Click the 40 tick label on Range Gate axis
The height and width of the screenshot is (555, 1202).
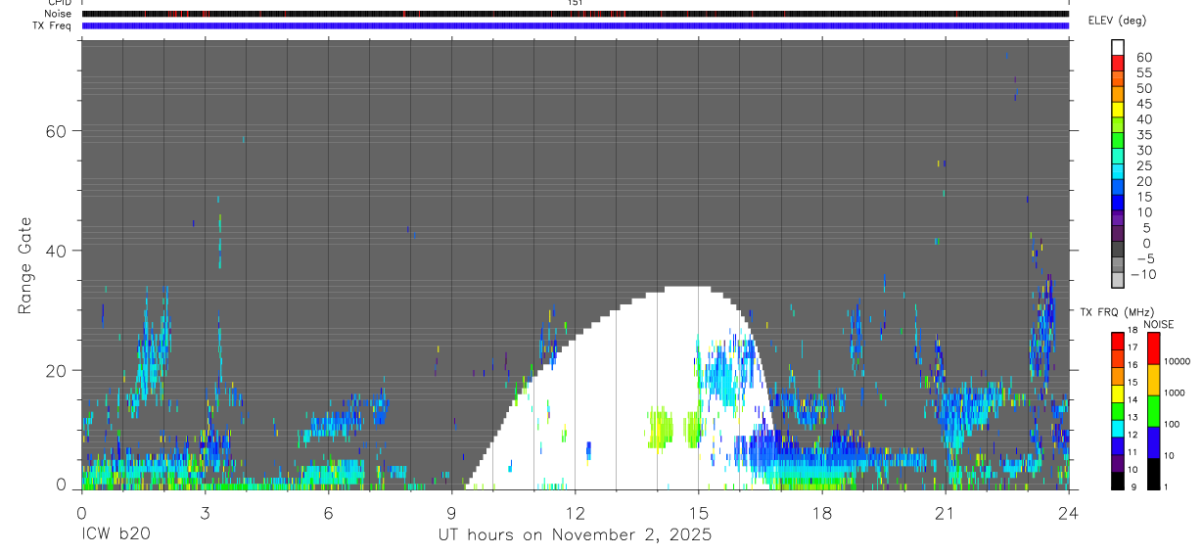click(57, 251)
